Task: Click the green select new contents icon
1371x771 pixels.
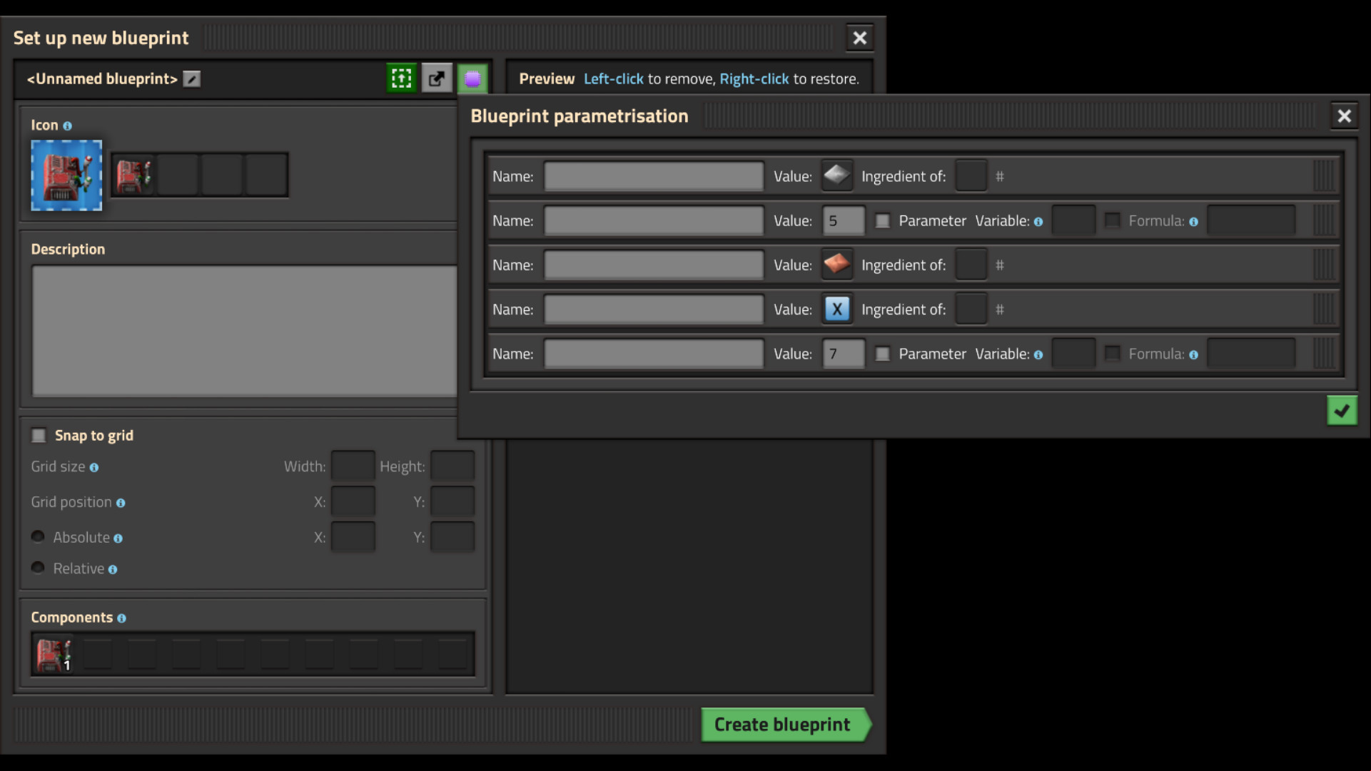Action: point(401,78)
